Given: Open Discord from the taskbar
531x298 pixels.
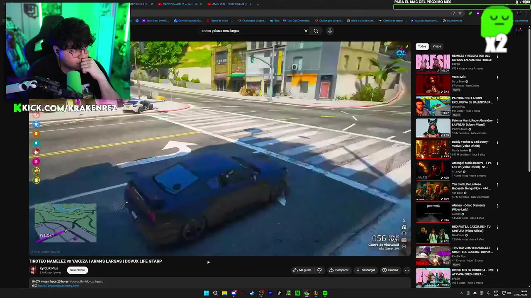Looking at the screenshot, I should click(x=234, y=293).
